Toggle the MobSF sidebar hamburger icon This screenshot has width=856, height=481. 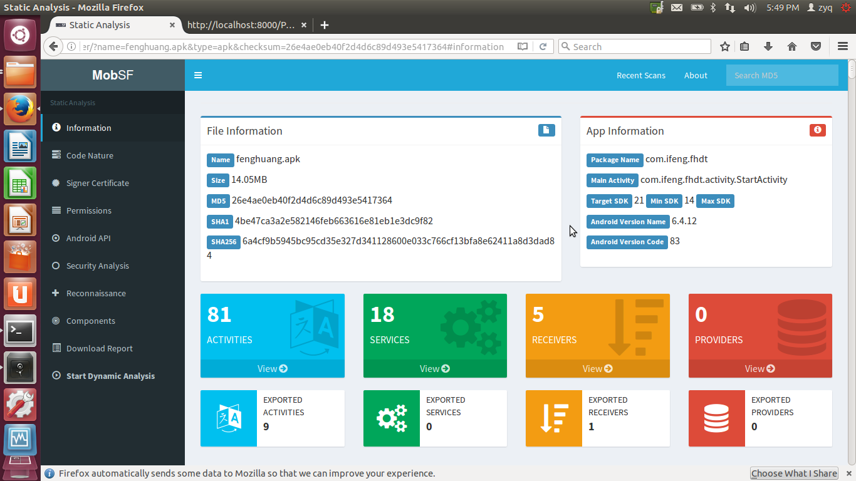click(198, 75)
